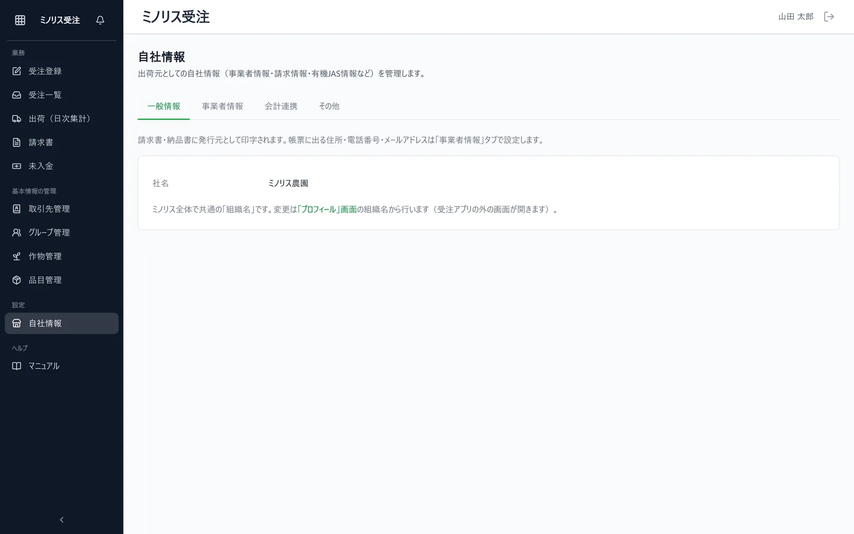Click the logout icon beside 山田 太郎
Image resolution: width=854 pixels, height=534 pixels.
tap(829, 17)
